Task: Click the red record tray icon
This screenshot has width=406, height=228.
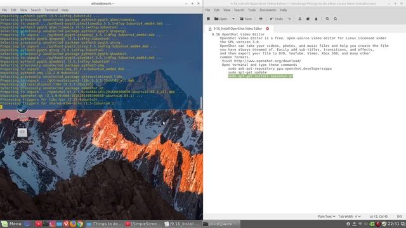Action: click(378, 224)
